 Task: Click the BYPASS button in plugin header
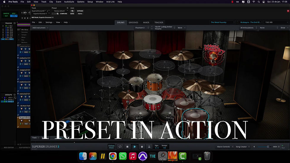pyautogui.click(x=80, y=11)
